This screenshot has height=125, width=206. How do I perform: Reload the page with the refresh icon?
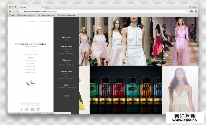[x=18, y=11]
